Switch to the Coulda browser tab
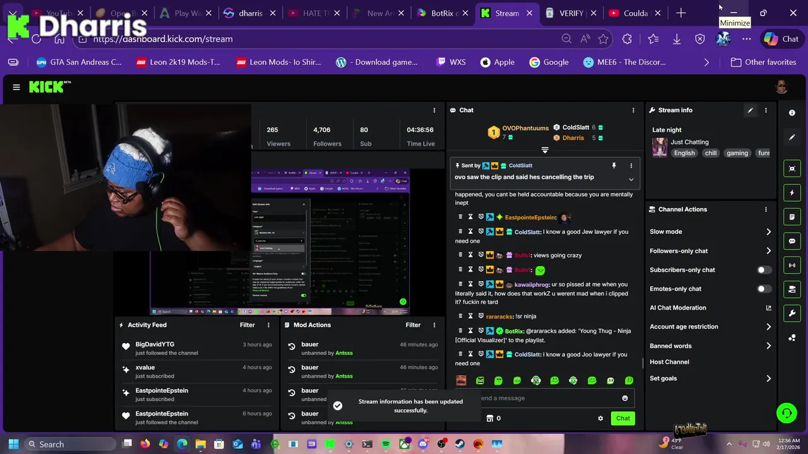Screen dimensions: 808x454 (635, 13)
